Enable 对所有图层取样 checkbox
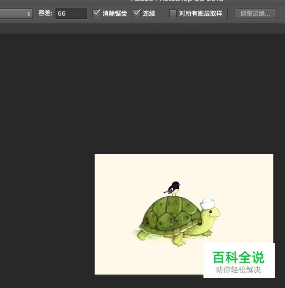 (x=173, y=14)
